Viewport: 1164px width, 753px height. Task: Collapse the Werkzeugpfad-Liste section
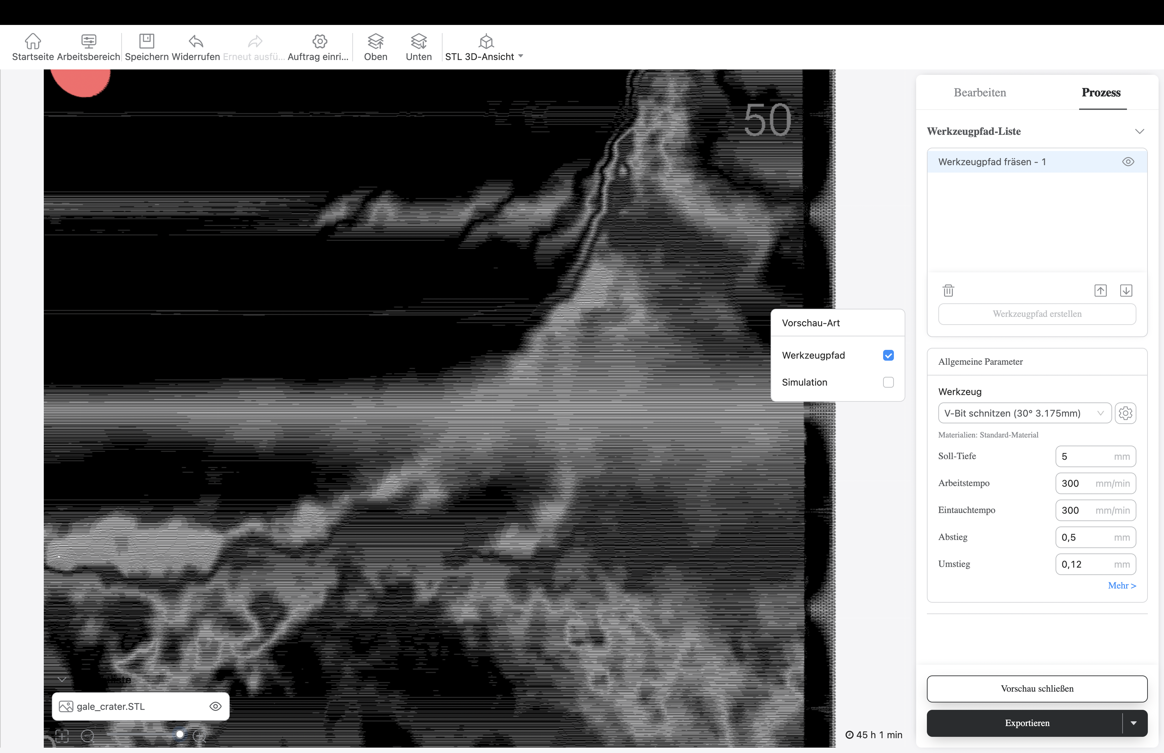click(1139, 131)
